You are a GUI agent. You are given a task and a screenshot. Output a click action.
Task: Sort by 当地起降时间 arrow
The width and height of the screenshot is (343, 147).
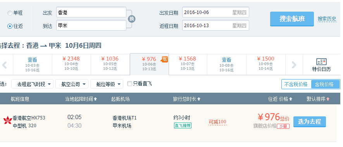(95, 99)
